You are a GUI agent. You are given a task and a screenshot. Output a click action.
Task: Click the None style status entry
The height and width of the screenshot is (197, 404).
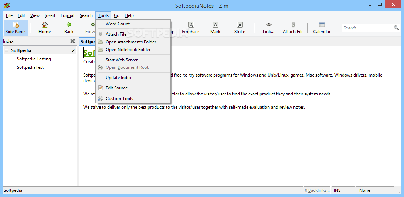click(375, 190)
